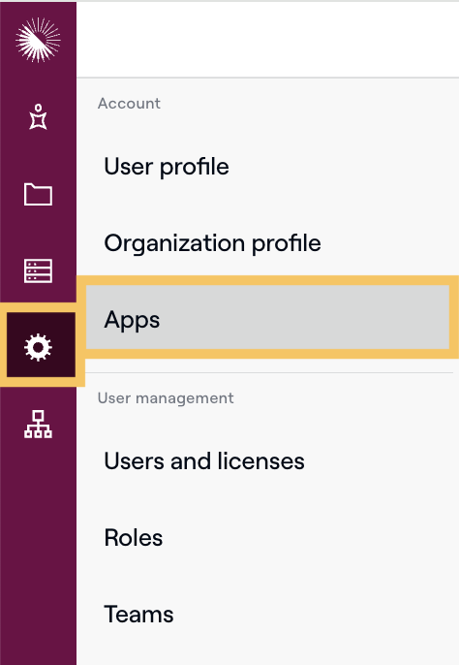Click the divider line above User management
Screen dimensions: 459x665
pyautogui.click(x=265, y=373)
